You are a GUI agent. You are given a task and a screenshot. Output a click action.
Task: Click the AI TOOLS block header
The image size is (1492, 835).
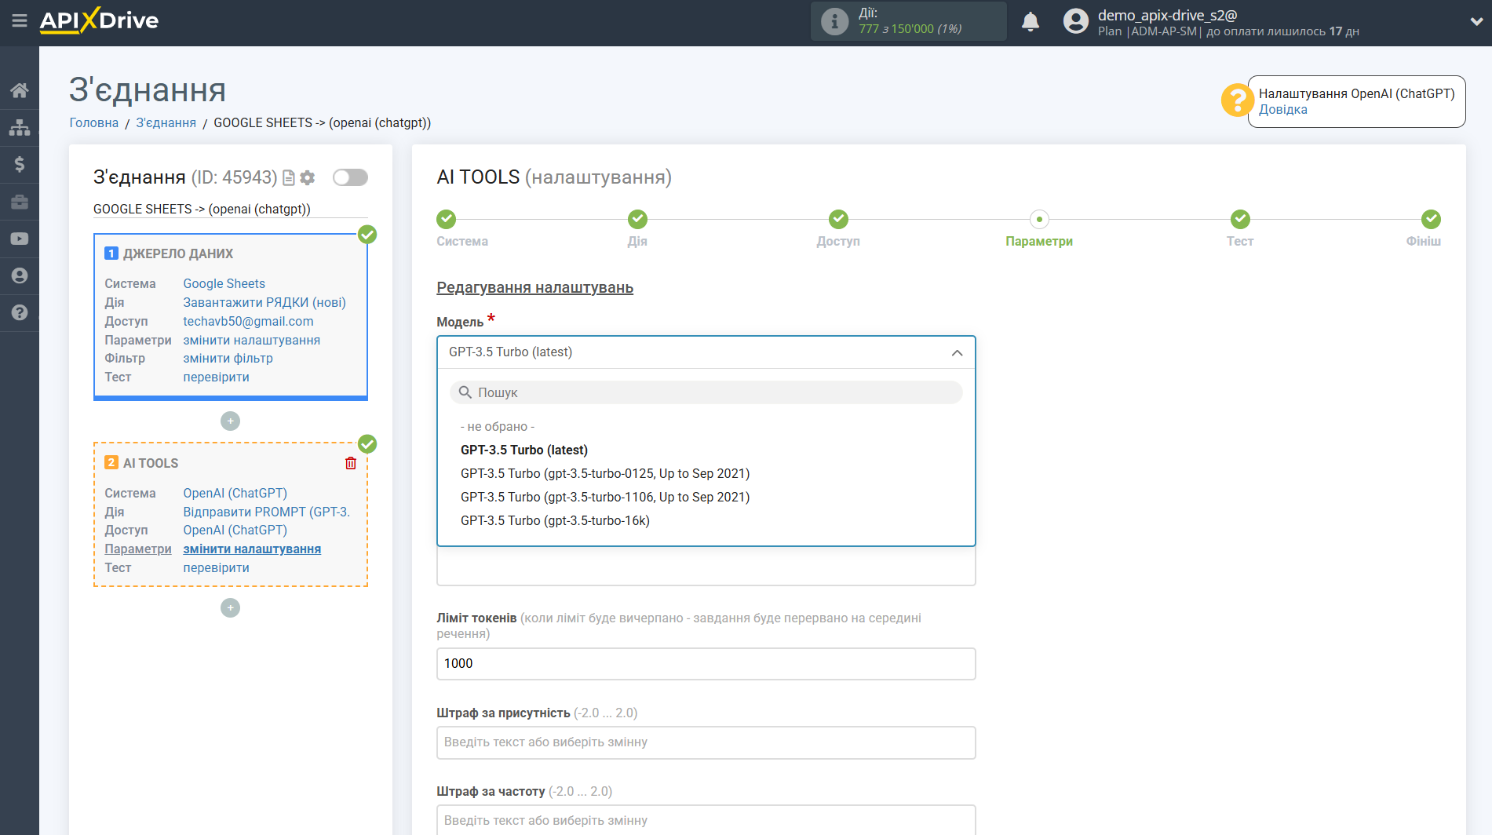(150, 464)
